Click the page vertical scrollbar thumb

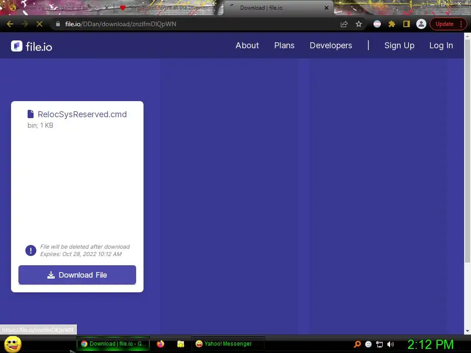point(467,151)
